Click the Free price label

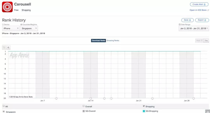pos(16,10)
